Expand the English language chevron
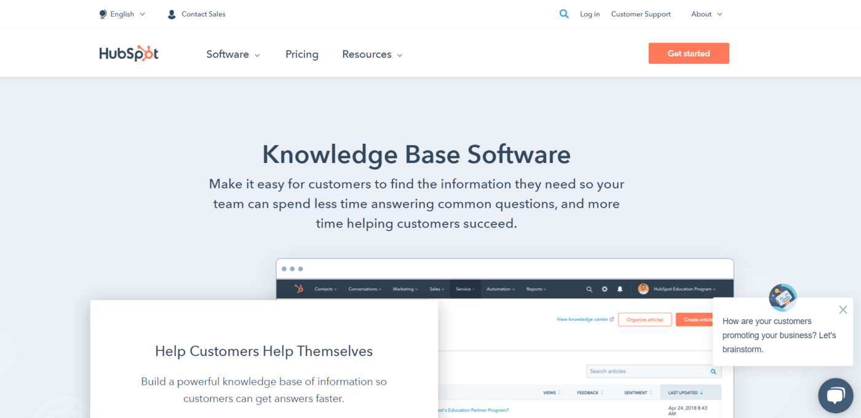Viewport: 861px width, 418px height. 143,14
